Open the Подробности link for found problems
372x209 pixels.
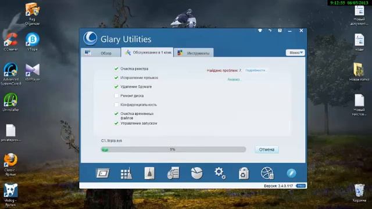click(x=256, y=70)
